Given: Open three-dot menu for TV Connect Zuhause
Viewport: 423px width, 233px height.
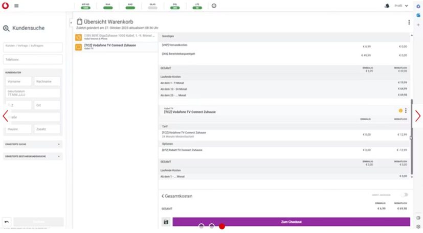Looking at the screenshot, I should pos(406,111).
